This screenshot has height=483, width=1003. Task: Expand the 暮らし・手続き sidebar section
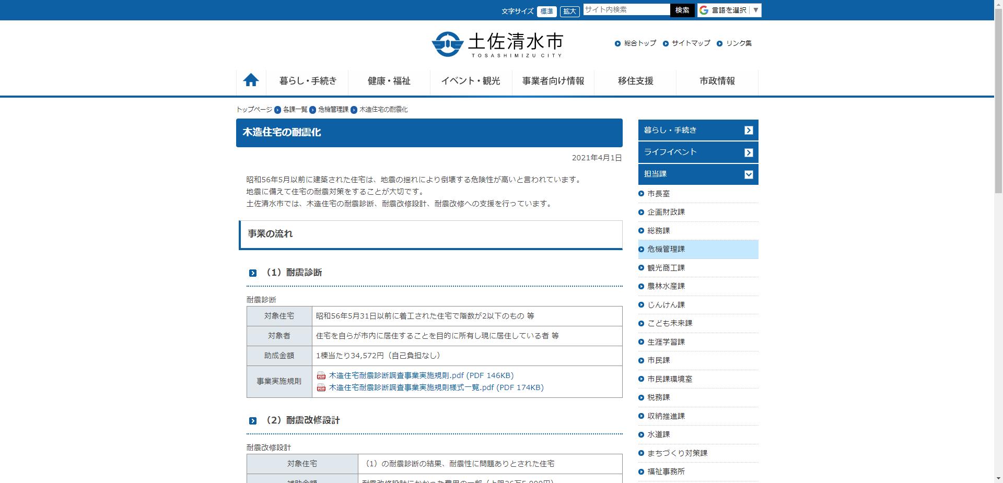click(698, 130)
